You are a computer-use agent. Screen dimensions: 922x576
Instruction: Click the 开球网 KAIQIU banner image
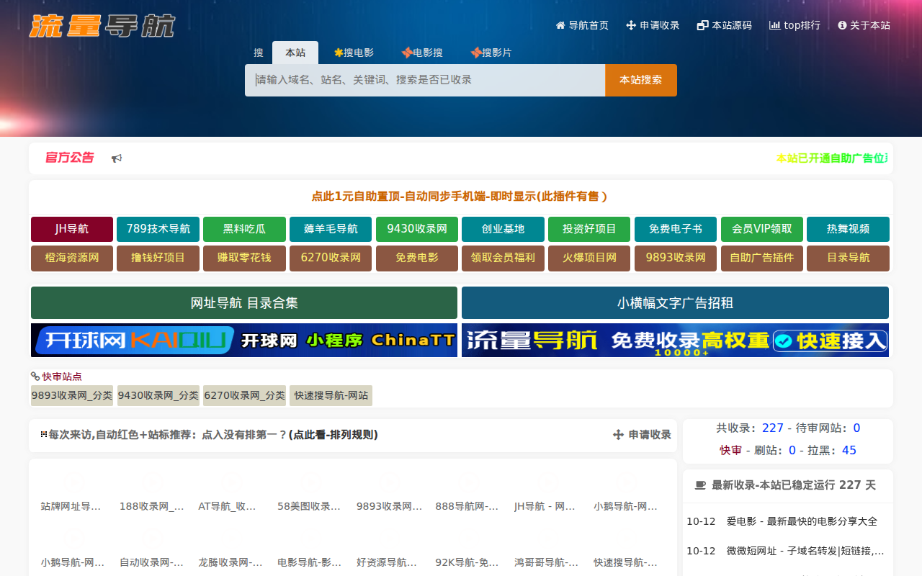coord(243,340)
